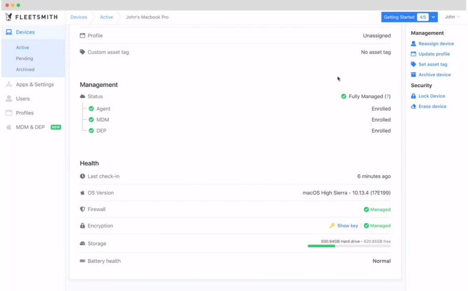Open the John user menu

tap(452, 17)
